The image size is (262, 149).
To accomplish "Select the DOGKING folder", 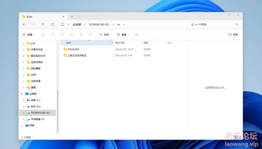I will click(73, 49).
